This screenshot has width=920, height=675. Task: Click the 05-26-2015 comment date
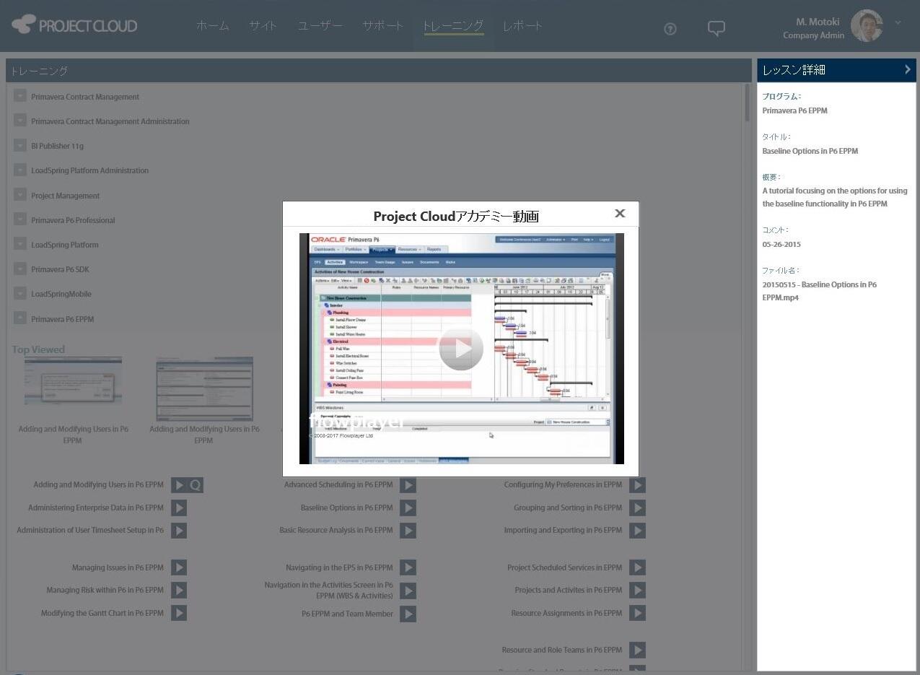tap(781, 244)
